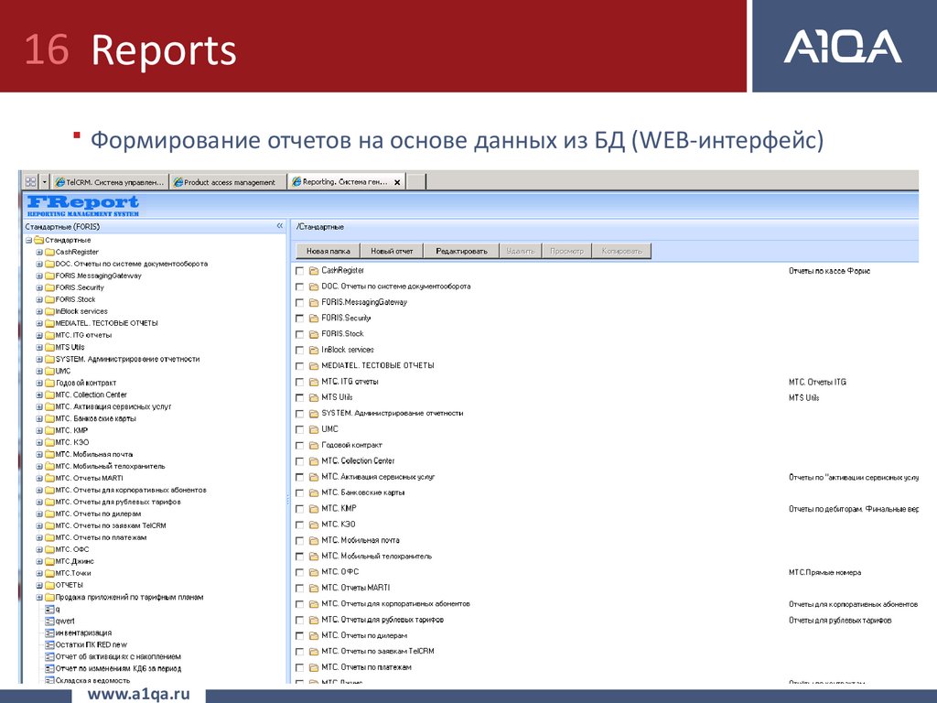Click the Новый отчет button
Viewport: 937px width, 703px height.
coord(392,251)
